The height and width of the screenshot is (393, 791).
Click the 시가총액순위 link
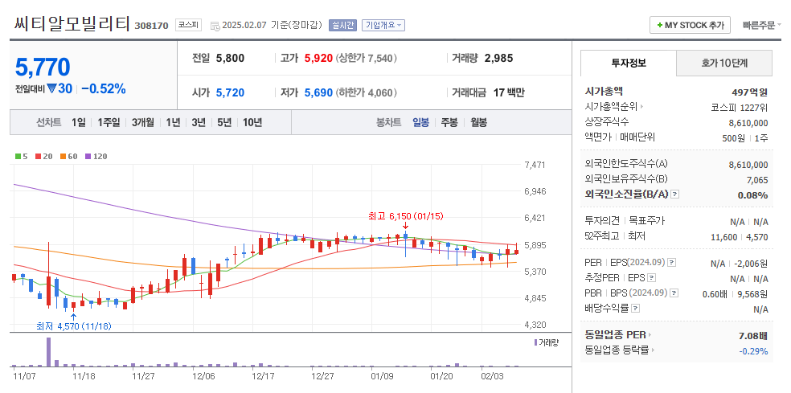(611, 106)
